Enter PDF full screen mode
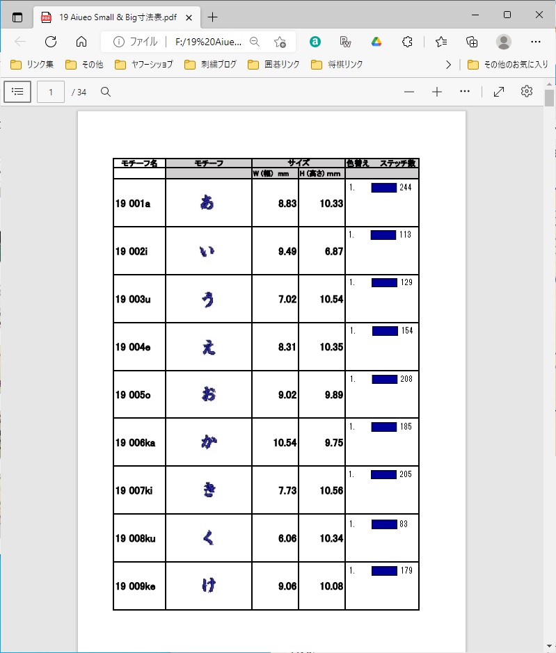 (x=499, y=92)
